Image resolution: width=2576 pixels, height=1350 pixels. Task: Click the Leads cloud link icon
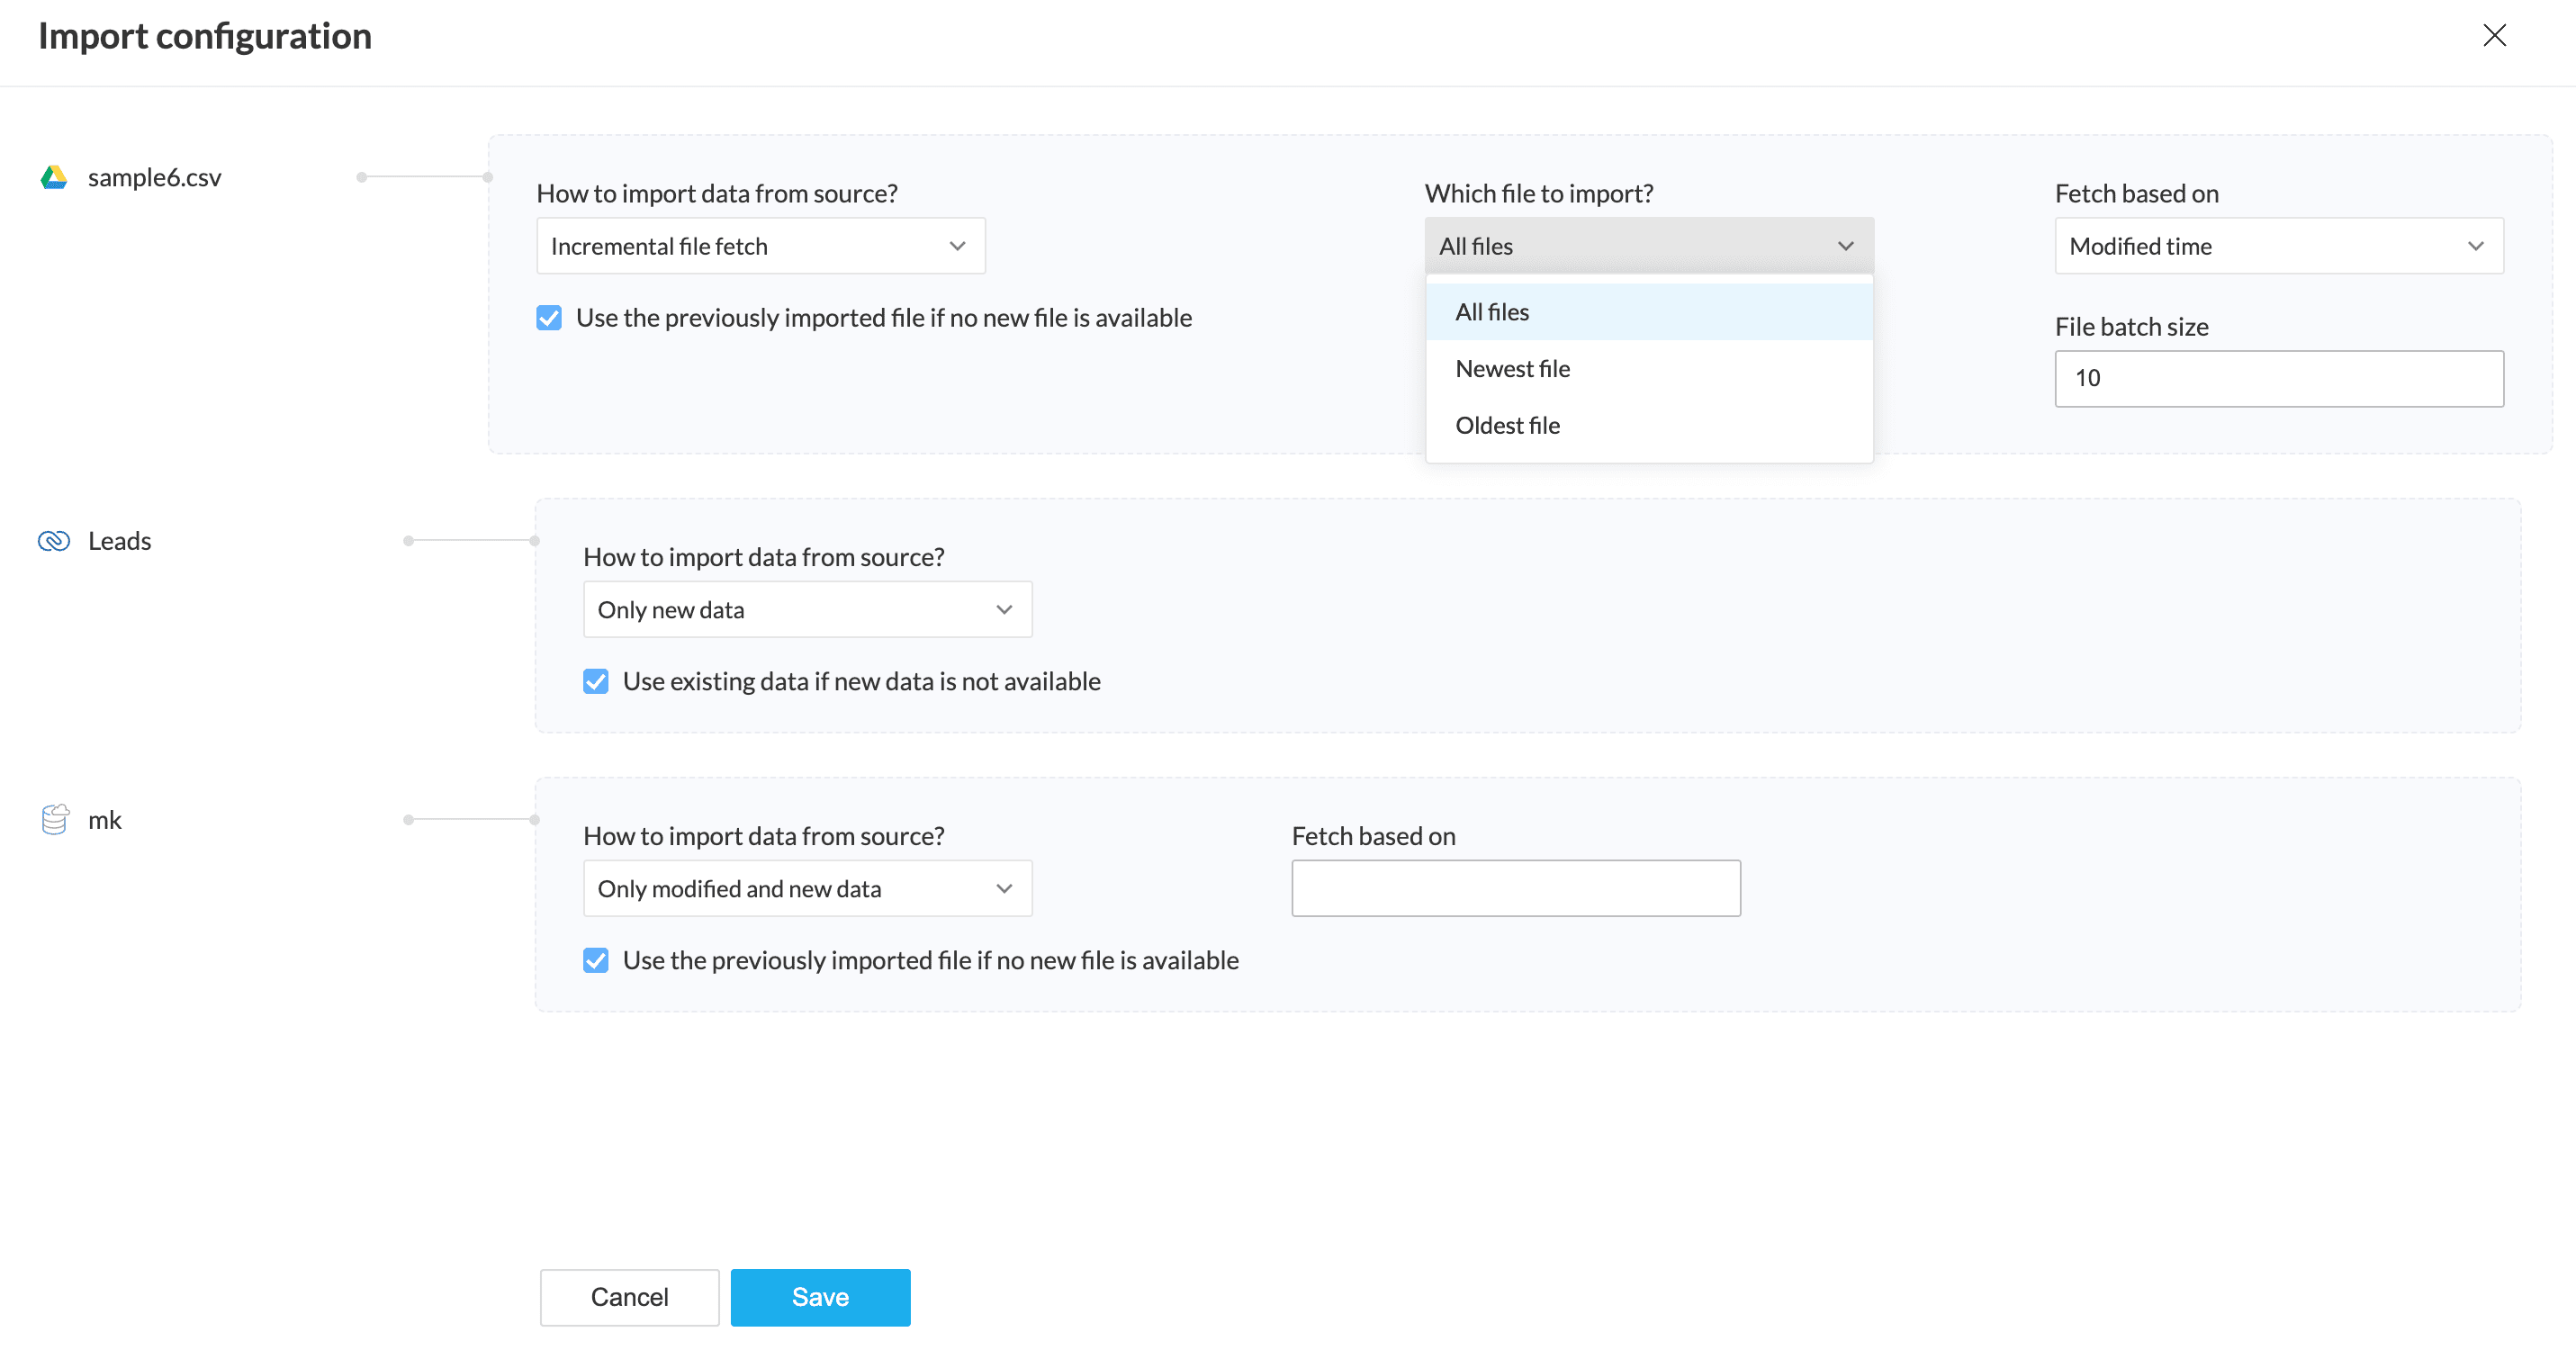pyautogui.click(x=54, y=541)
